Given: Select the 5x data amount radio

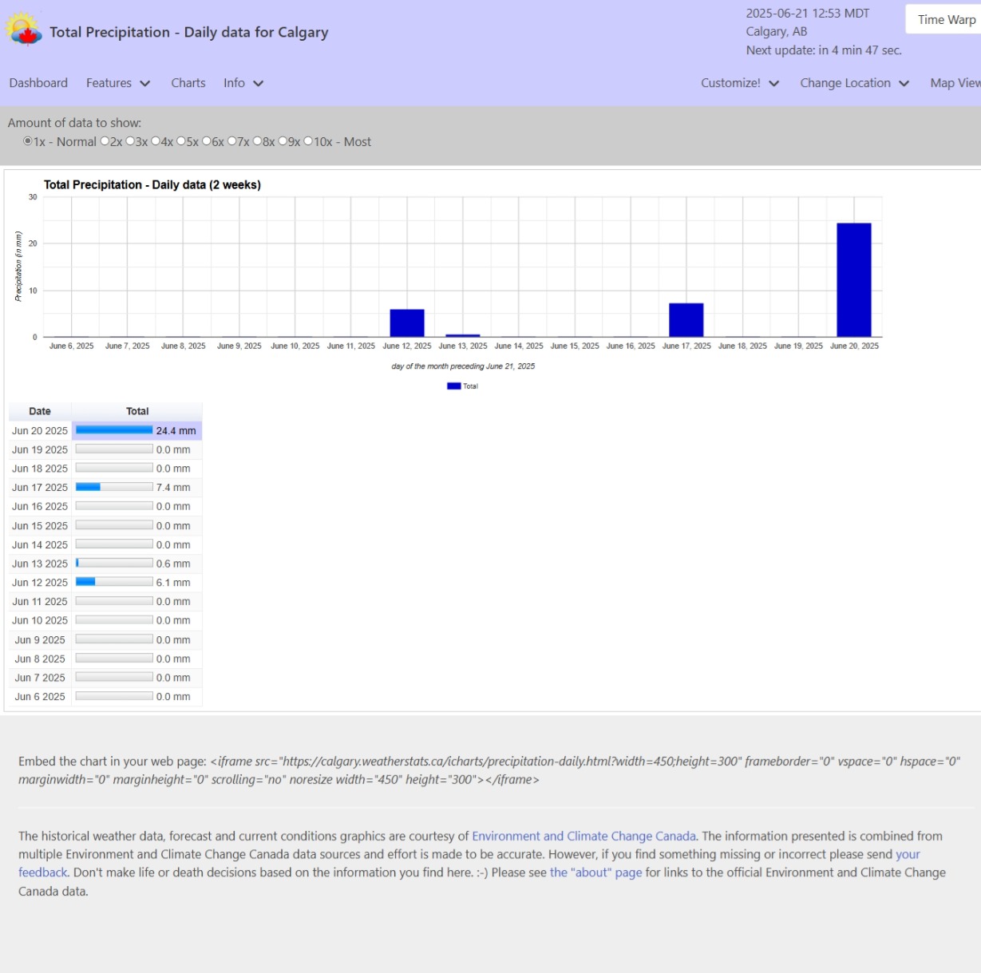Looking at the screenshot, I should [x=181, y=141].
